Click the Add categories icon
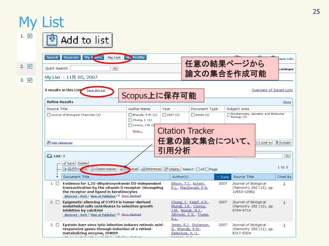The image size is (329, 246). [x=49, y=143]
